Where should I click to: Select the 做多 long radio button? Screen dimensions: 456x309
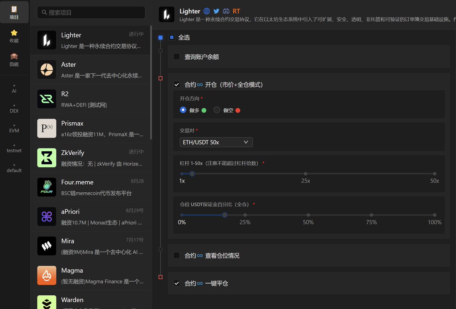tap(183, 110)
